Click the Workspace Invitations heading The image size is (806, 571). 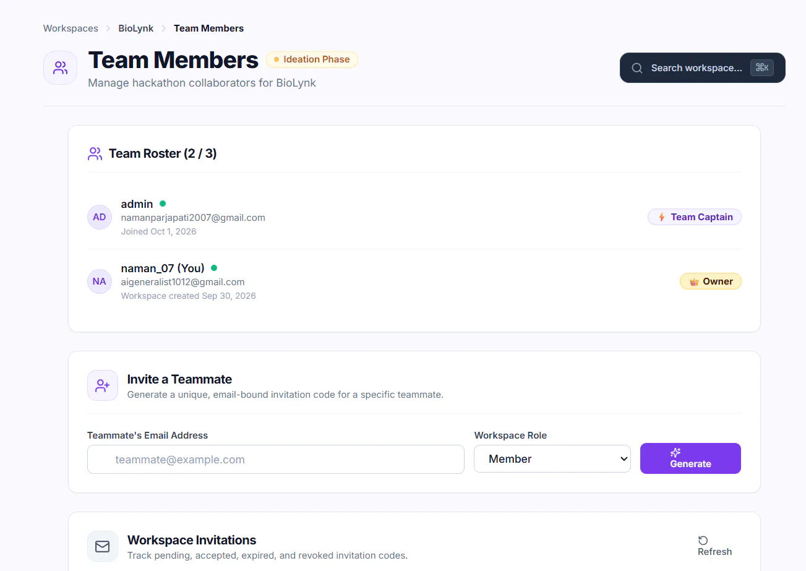point(192,540)
